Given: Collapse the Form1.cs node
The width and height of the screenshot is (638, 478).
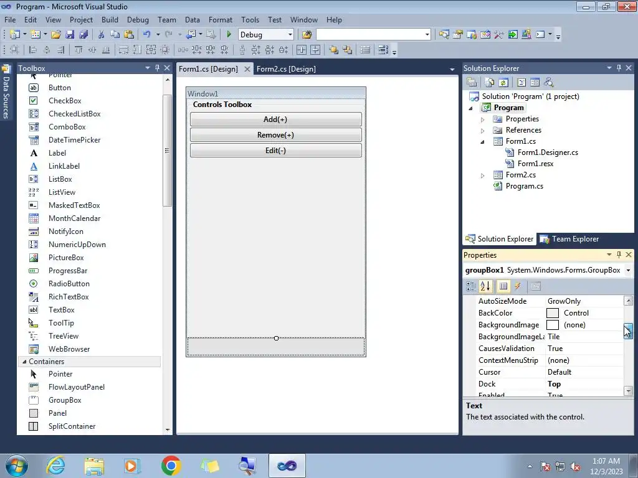Looking at the screenshot, I should click(483, 142).
